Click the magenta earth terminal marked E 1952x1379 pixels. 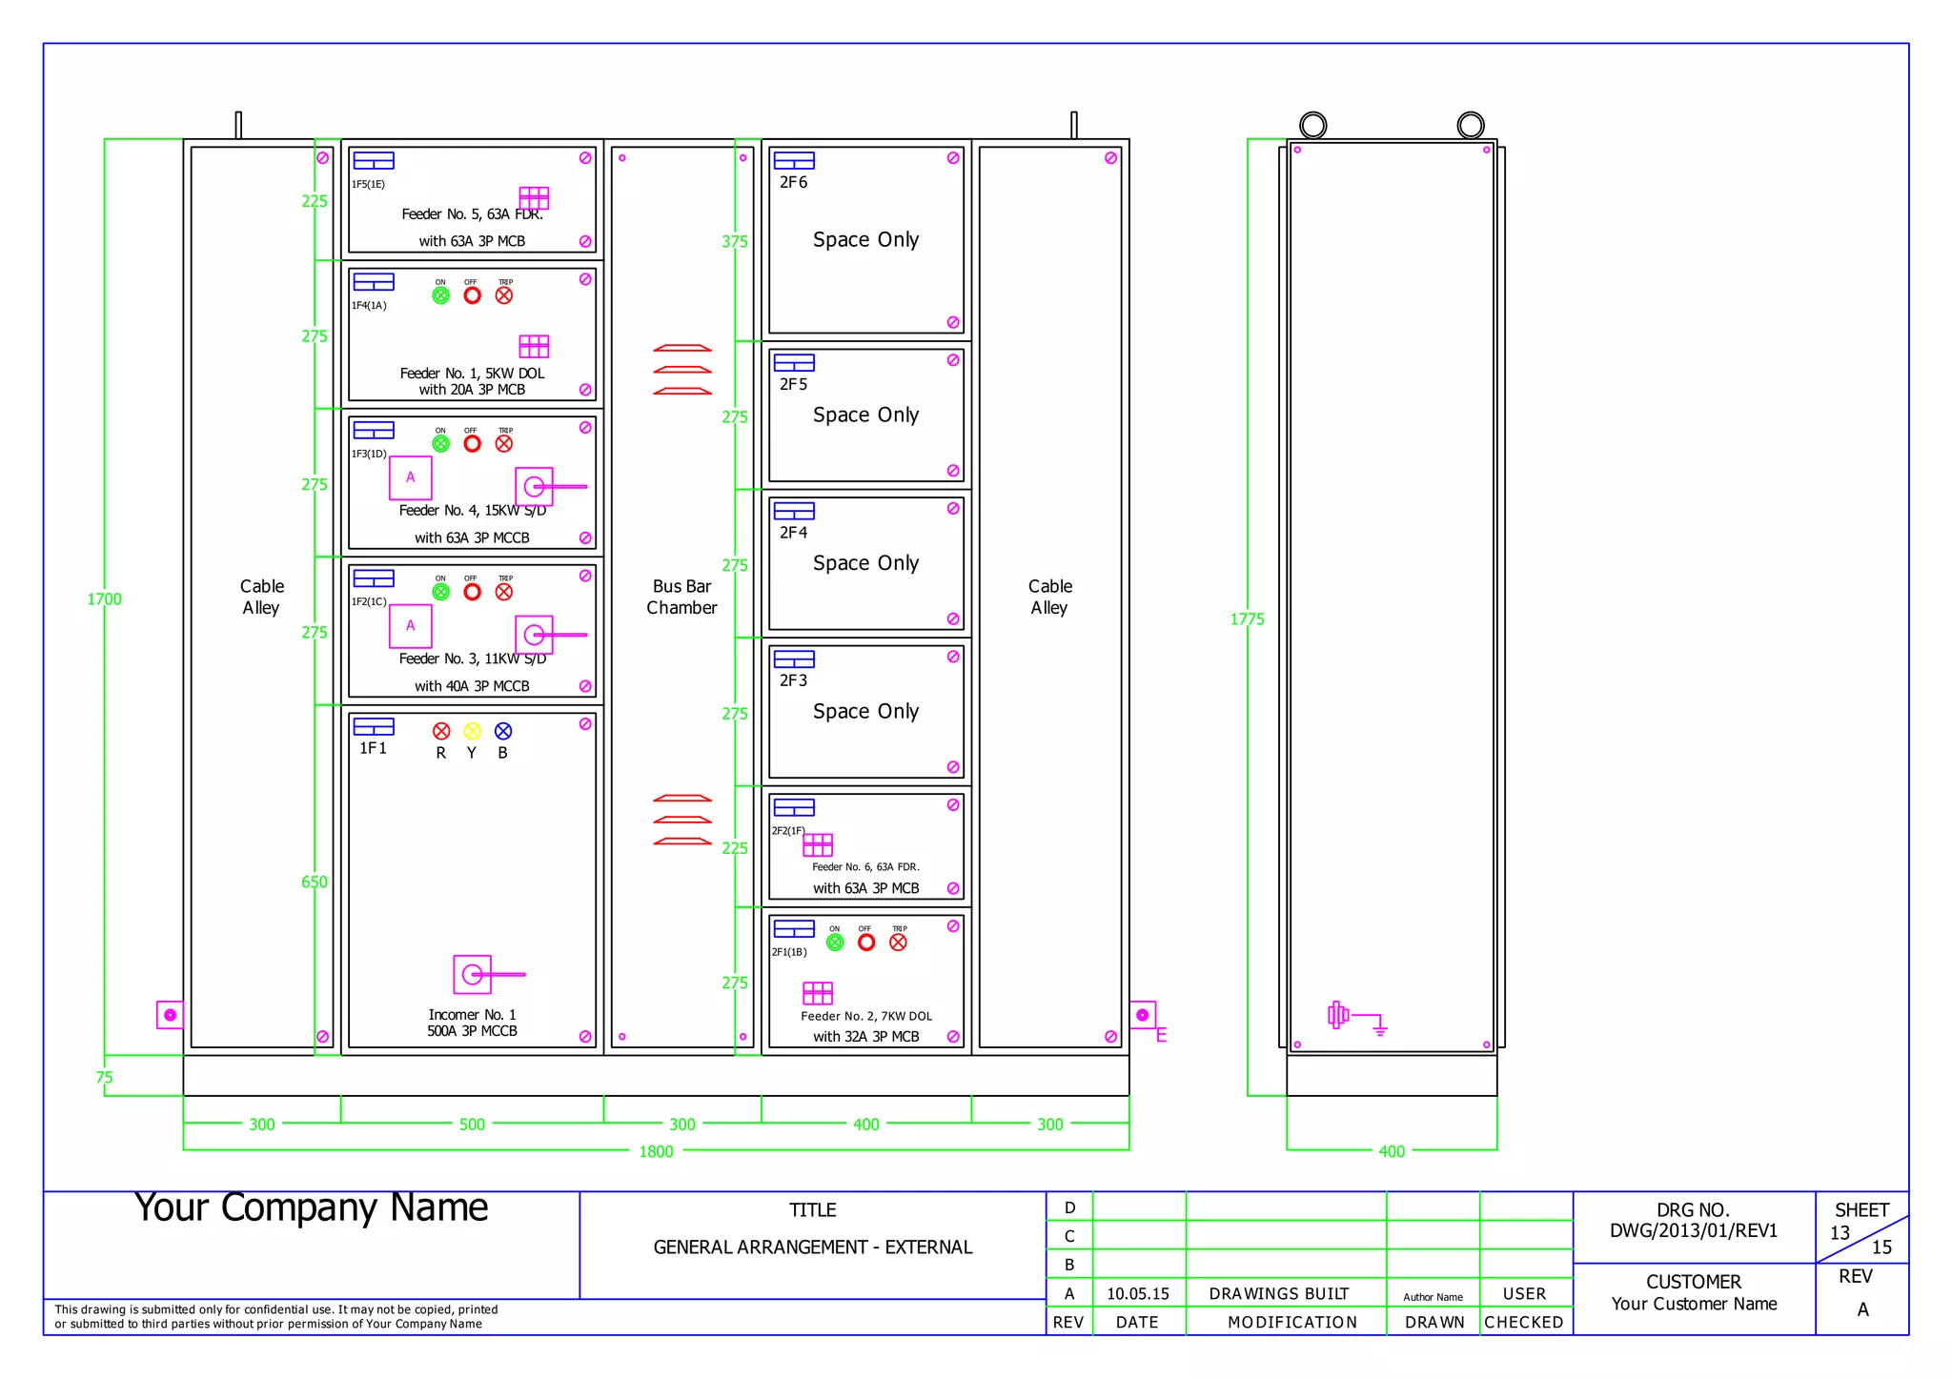tap(1143, 1015)
